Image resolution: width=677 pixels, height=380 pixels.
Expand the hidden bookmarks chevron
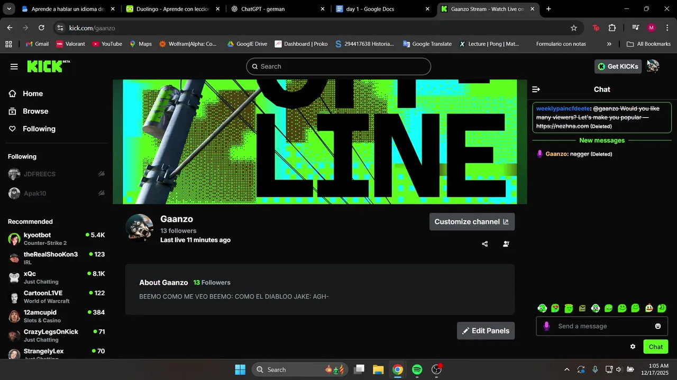coord(609,44)
